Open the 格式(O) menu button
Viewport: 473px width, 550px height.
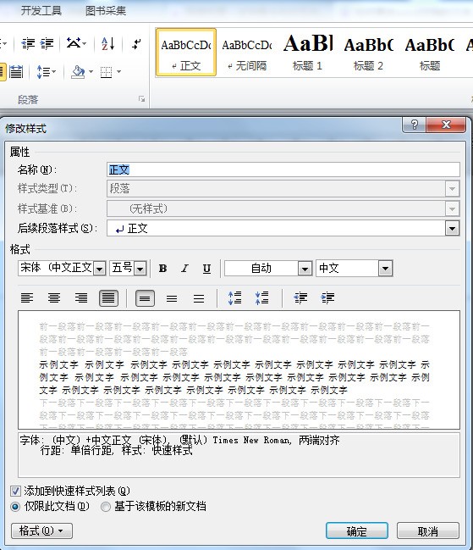[41, 531]
